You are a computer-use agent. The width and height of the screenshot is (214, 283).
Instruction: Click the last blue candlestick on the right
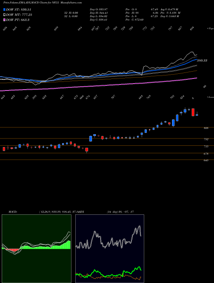[197, 115]
